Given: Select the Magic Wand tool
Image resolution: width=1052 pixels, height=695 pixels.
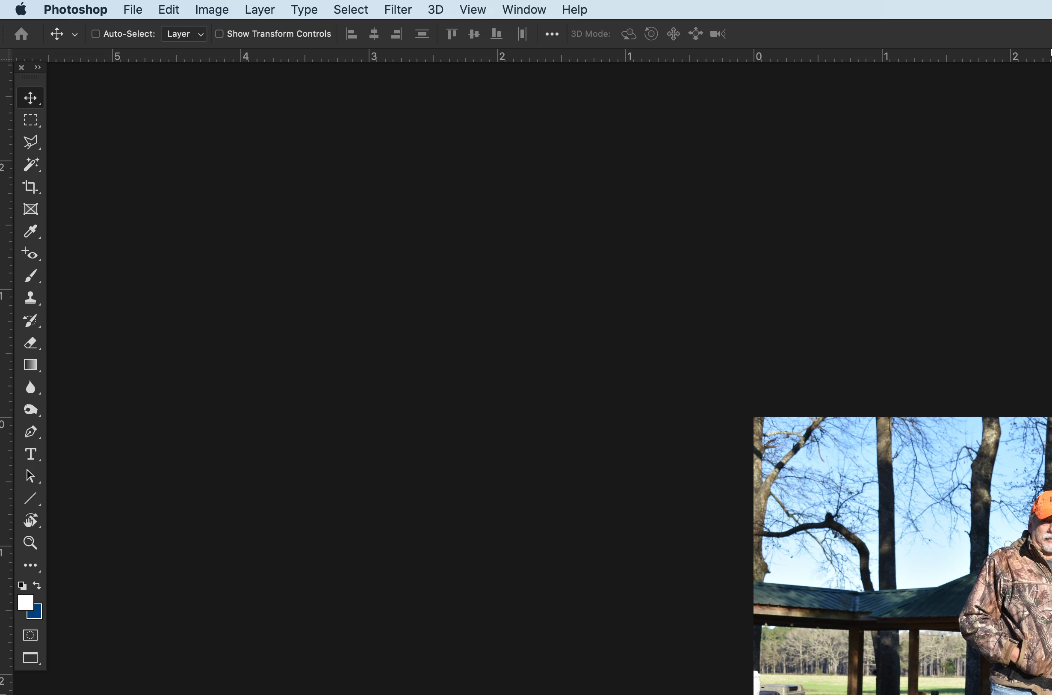Looking at the screenshot, I should (x=30, y=164).
